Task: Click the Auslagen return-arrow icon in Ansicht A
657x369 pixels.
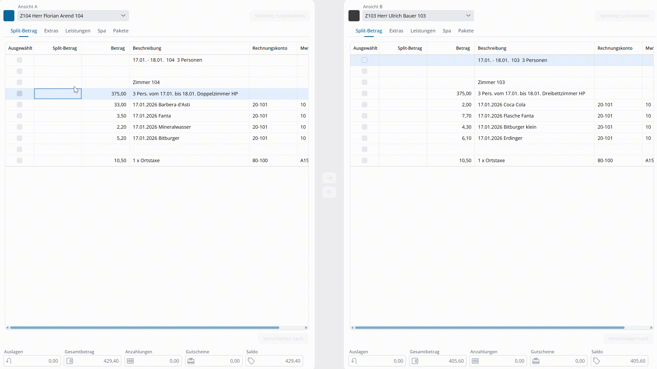Action: pyautogui.click(x=9, y=361)
